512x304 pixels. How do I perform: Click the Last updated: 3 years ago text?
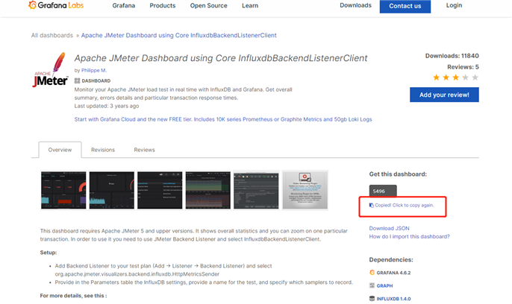(107, 106)
